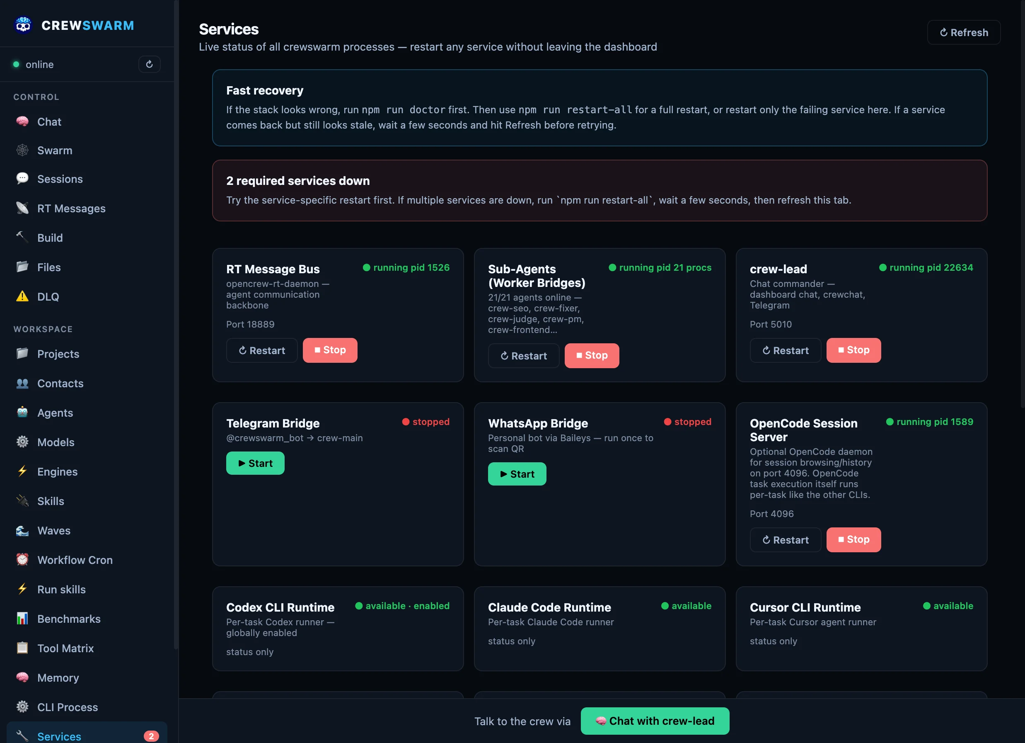
Task: Click the Swarm web icon
Action: click(x=22, y=150)
